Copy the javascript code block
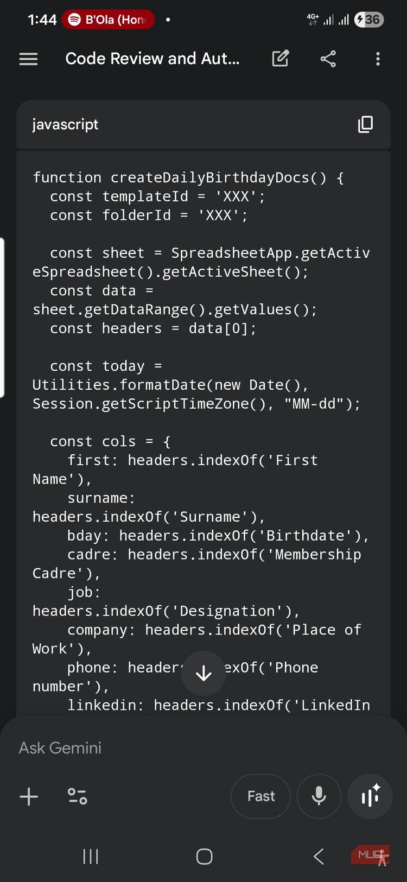This screenshot has width=407, height=882. coord(366,124)
